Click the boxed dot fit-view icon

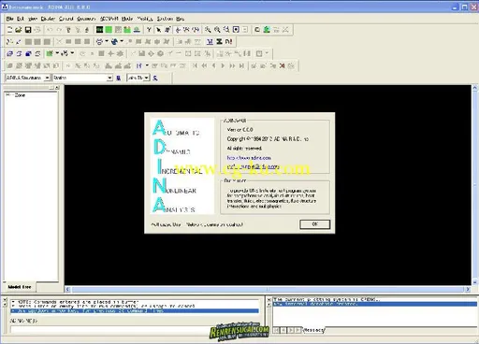[236, 30]
